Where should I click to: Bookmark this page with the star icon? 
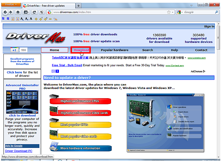click(x=169, y=12)
